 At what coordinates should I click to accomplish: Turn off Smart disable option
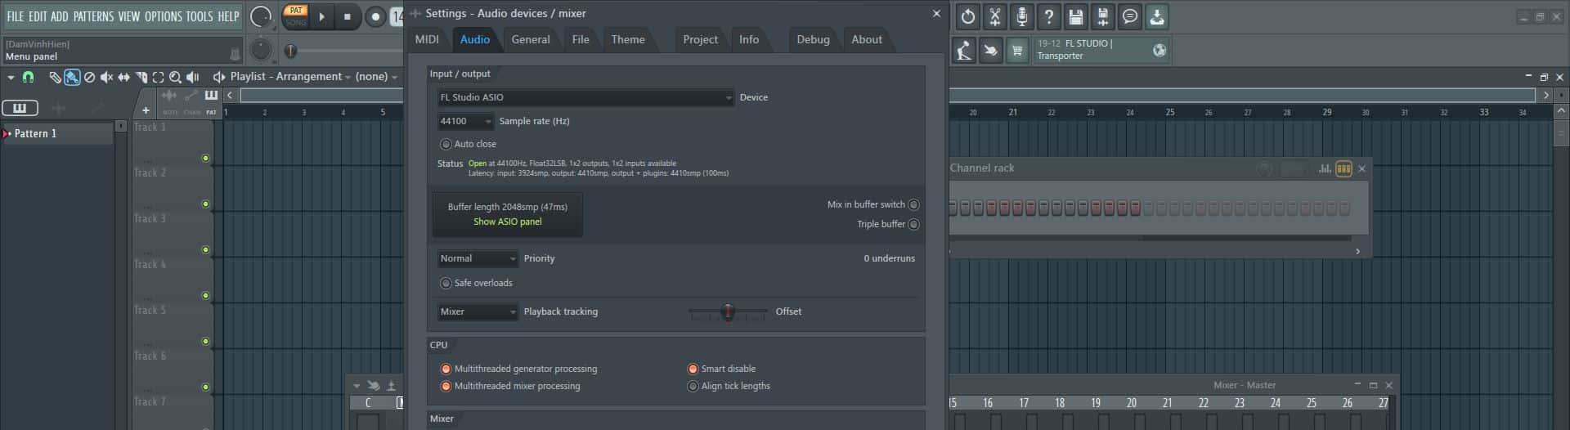pyautogui.click(x=693, y=369)
